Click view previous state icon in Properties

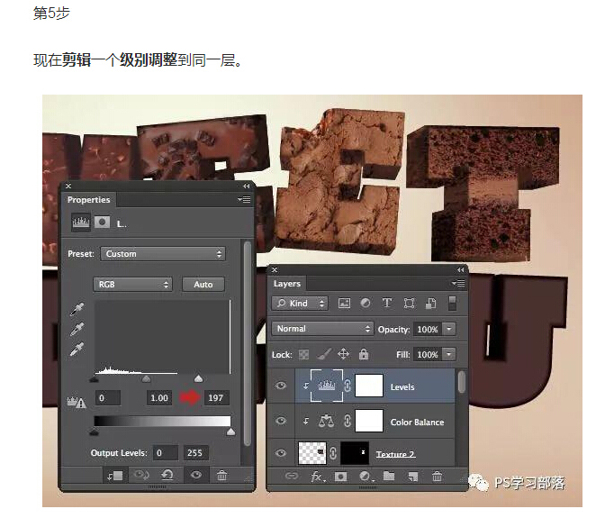coord(141,475)
